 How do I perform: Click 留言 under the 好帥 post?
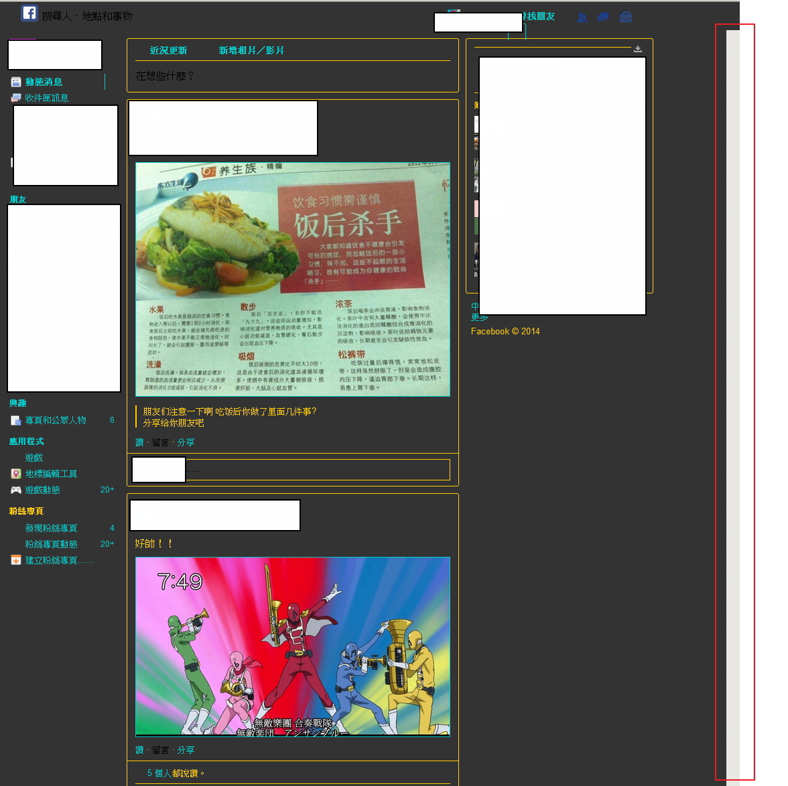[x=160, y=750]
